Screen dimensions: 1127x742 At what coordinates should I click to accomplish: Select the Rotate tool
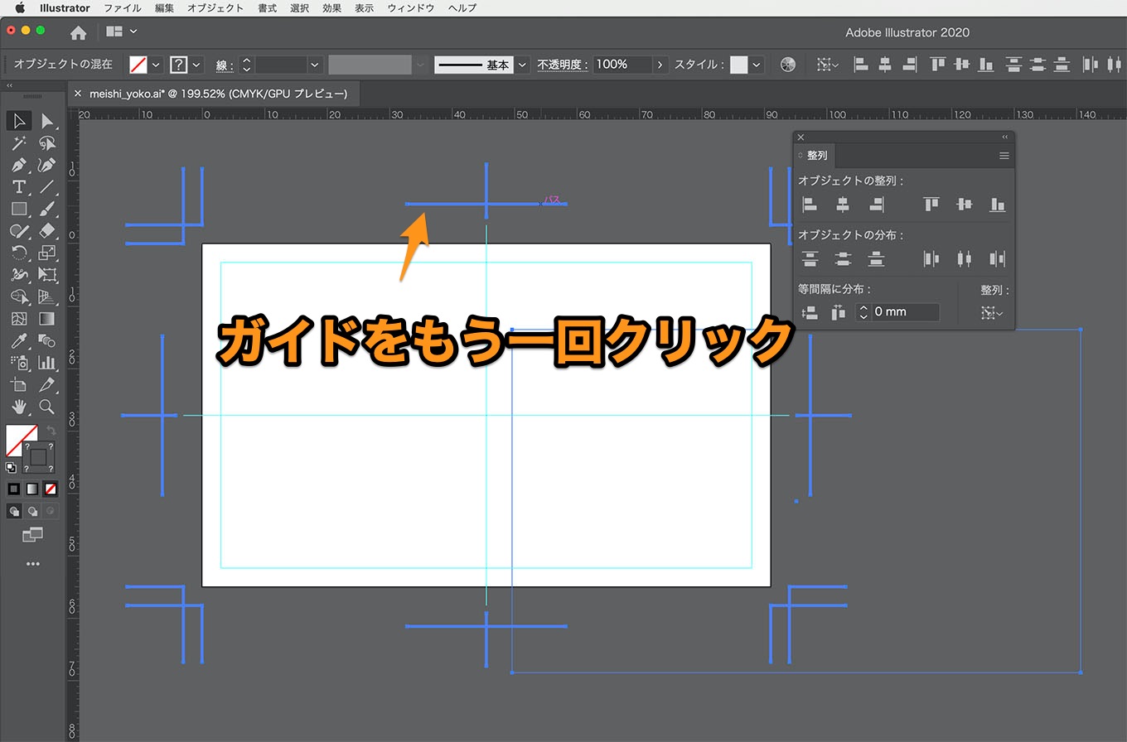click(x=19, y=253)
